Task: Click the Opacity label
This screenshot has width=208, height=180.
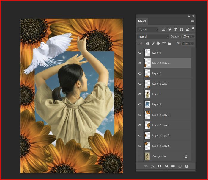Action: pos(176,37)
